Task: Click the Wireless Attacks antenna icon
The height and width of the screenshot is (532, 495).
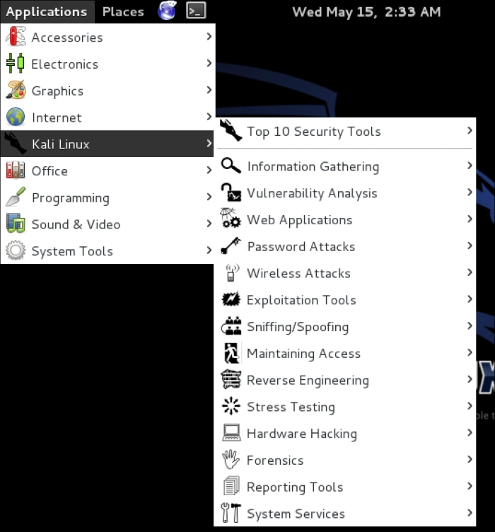Action: tap(231, 273)
